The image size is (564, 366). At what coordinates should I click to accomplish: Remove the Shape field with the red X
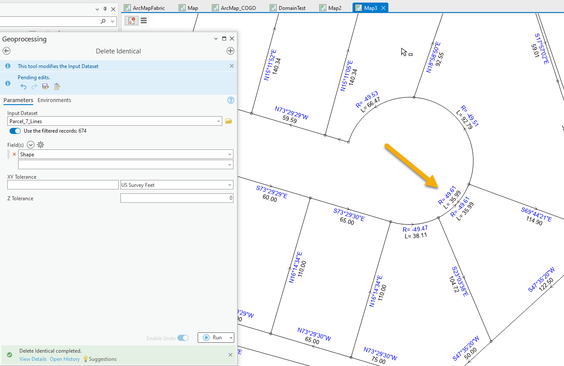tap(14, 154)
